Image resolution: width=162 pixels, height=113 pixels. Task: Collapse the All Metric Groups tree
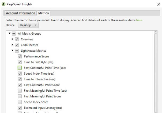click(x=10, y=34)
